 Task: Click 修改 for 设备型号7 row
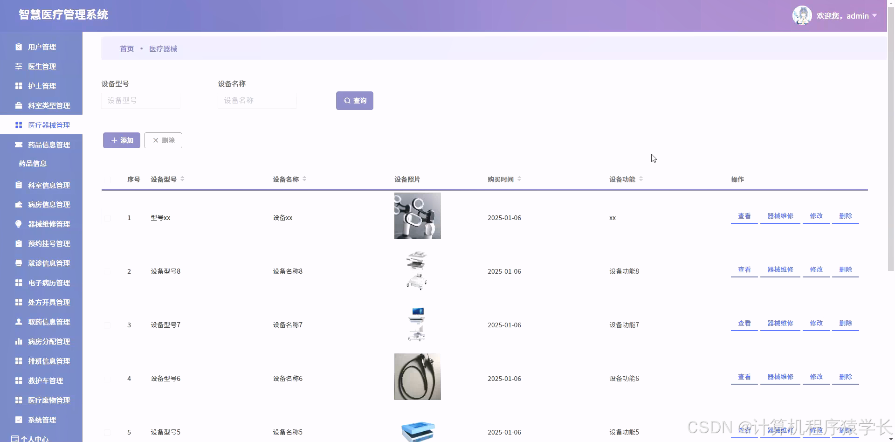click(x=816, y=324)
